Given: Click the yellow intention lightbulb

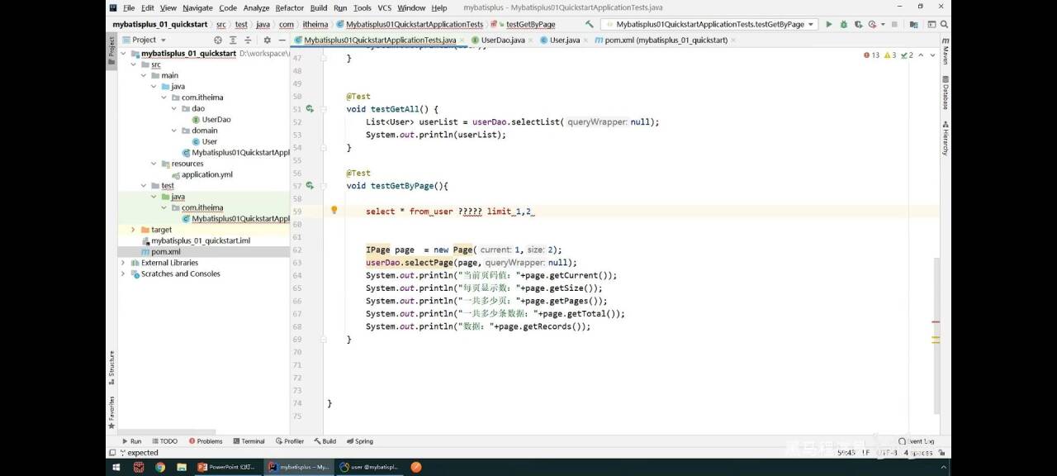Looking at the screenshot, I should point(334,211).
